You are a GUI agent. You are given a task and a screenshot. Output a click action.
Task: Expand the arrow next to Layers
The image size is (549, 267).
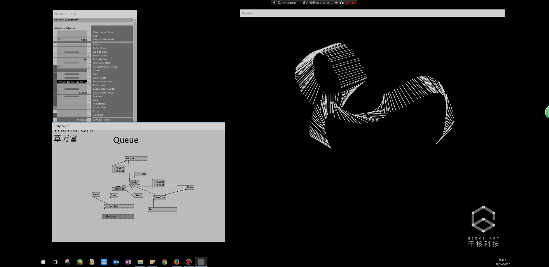click(89, 70)
